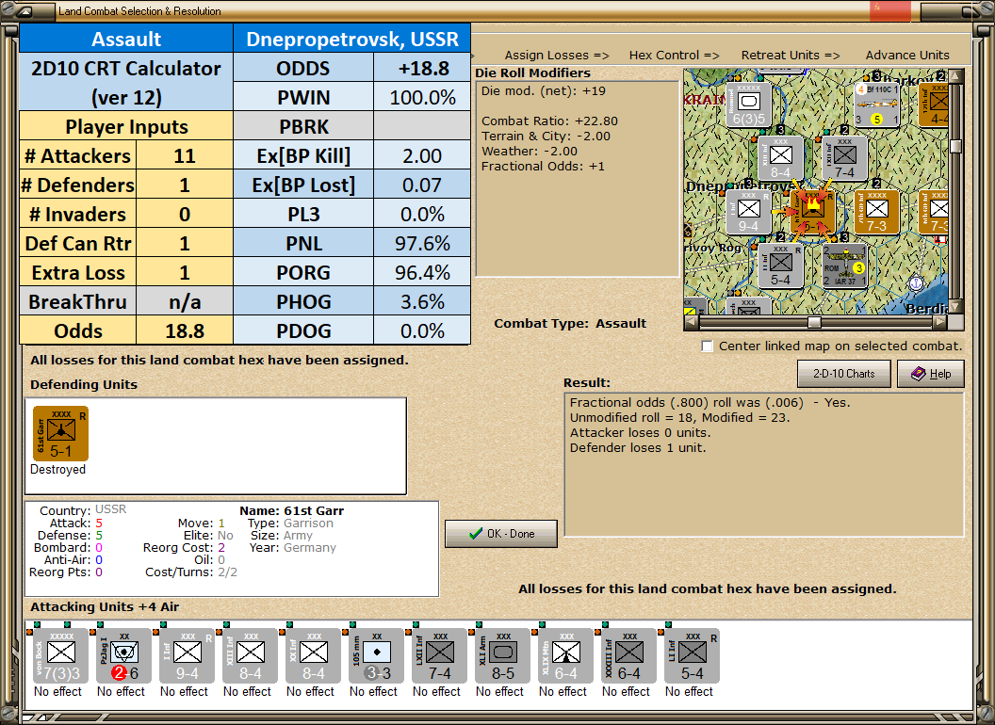This screenshot has width=995, height=725.
Task: Select XXXIII Inf 6-4 attacking unit counter
Action: pos(628,656)
